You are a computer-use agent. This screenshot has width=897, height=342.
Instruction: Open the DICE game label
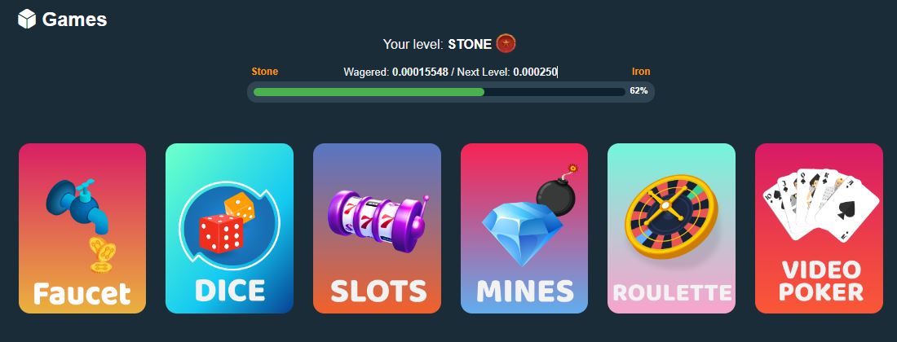[x=229, y=291]
